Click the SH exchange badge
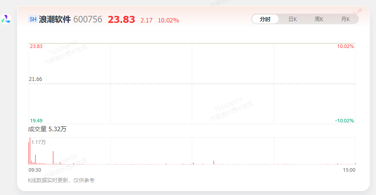376x195 pixels. point(33,19)
